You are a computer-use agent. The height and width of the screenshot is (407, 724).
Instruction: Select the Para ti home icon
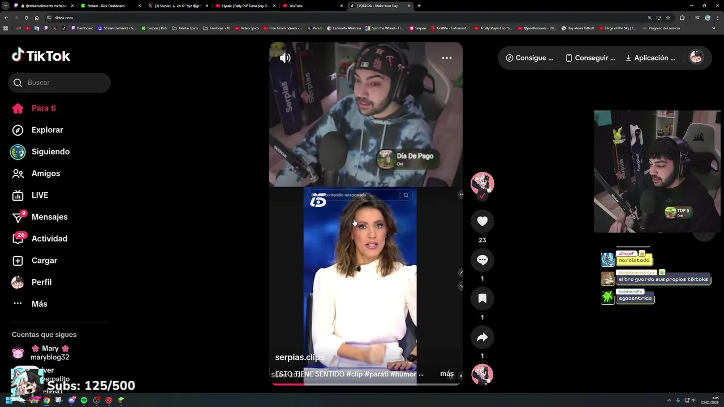pos(18,109)
